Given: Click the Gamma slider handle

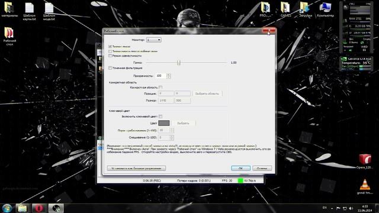Looking at the screenshot, I should (179, 63).
